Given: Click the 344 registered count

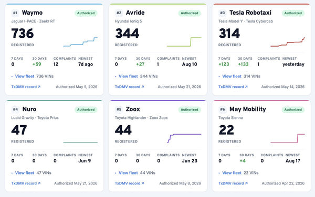Looking at the screenshot, I should click(x=127, y=33).
